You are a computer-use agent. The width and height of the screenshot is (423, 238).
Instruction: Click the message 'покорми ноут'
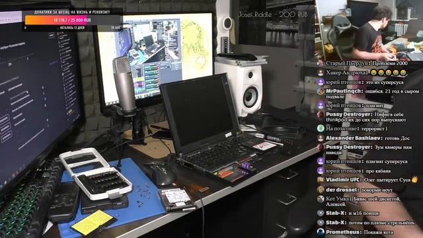pyautogui.click(x=377, y=190)
